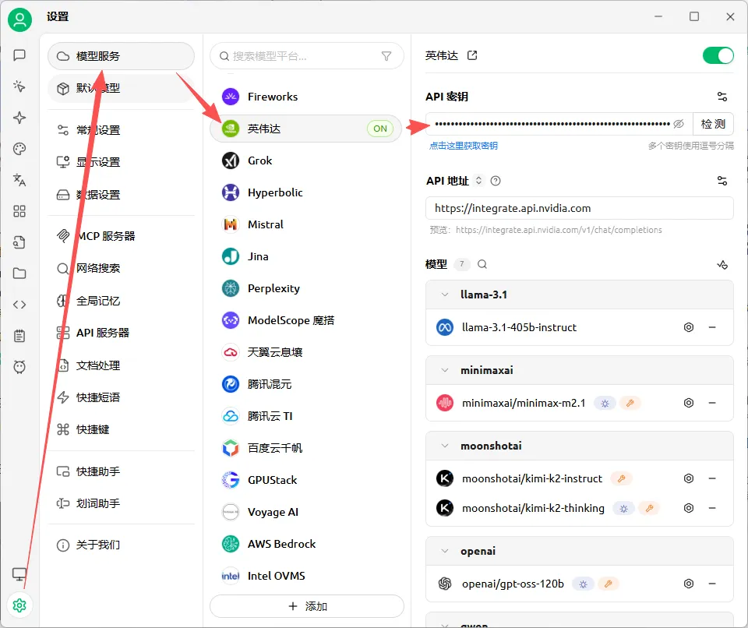Open MCP 服务器 settings section
The width and height of the screenshot is (748, 628).
point(122,236)
